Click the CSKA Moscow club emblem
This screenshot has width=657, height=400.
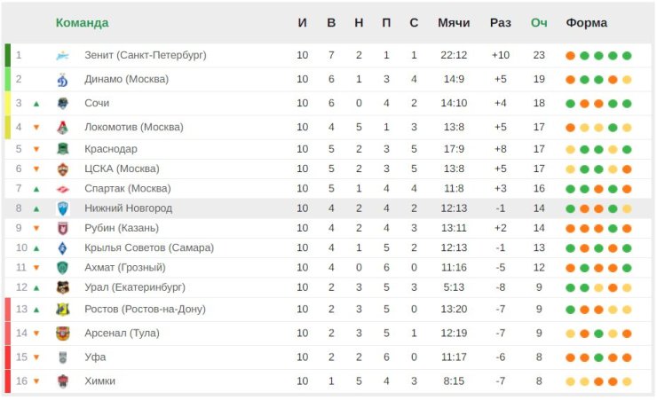click(x=62, y=169)
